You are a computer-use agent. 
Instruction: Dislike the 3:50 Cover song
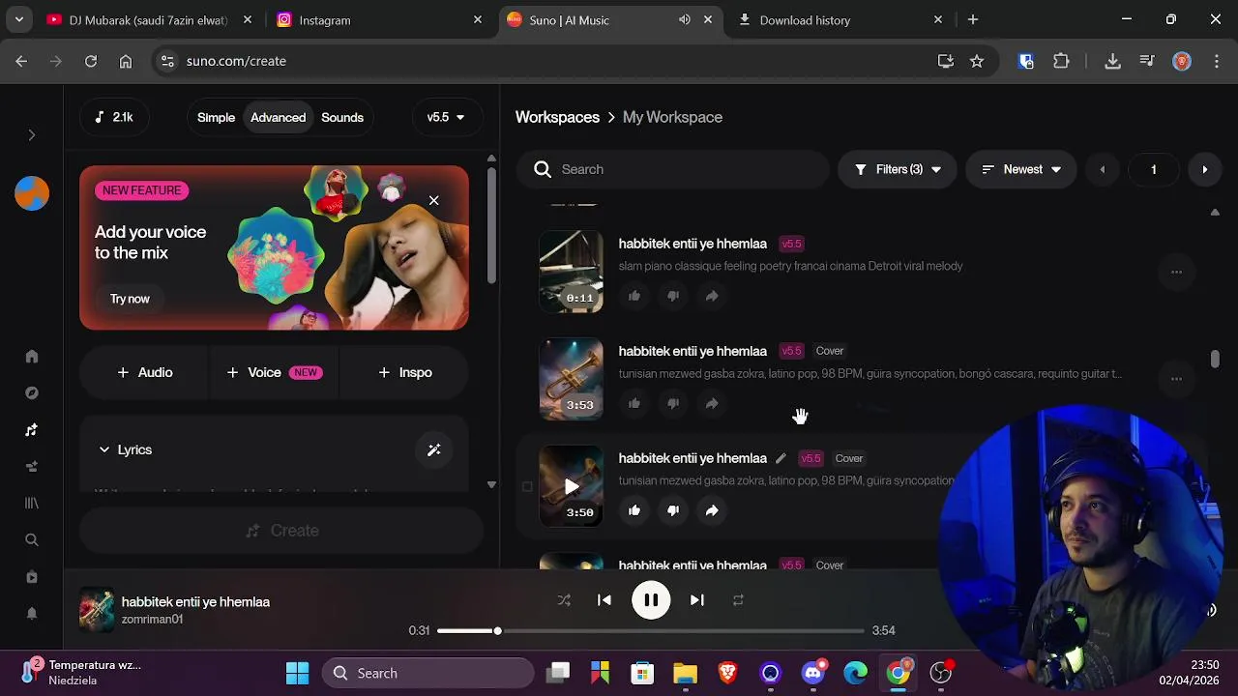[x=673, y=510]
